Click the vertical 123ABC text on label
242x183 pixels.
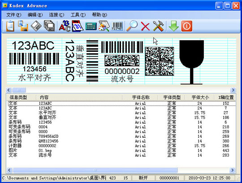click(70, 60)
